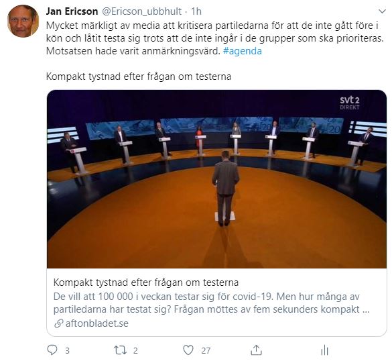Open Jan Ericson's profile avatar
Image resolution: width=392 pixels, height=361 pixels.
click(23, 21)
